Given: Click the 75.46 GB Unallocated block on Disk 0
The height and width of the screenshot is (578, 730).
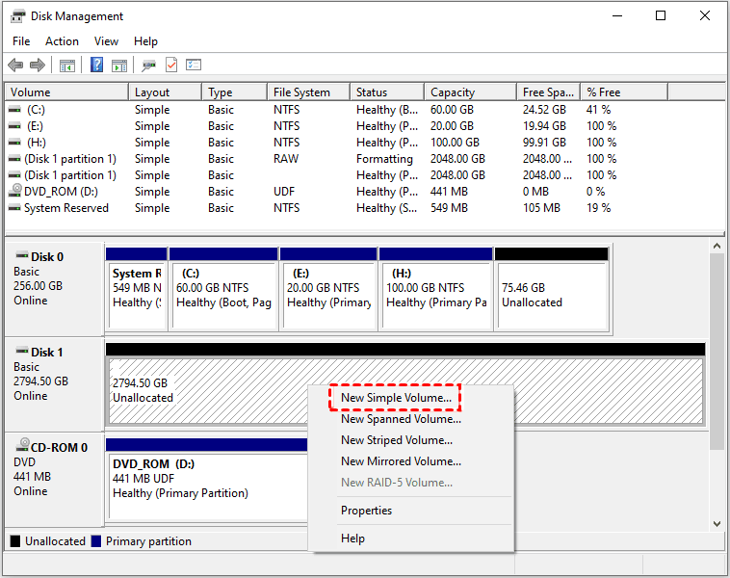Looking at the screenshot, I should (x=551, y=295).
